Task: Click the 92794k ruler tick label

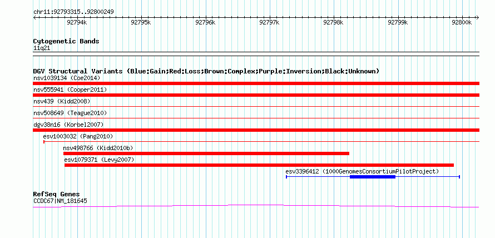Action: 77,22
